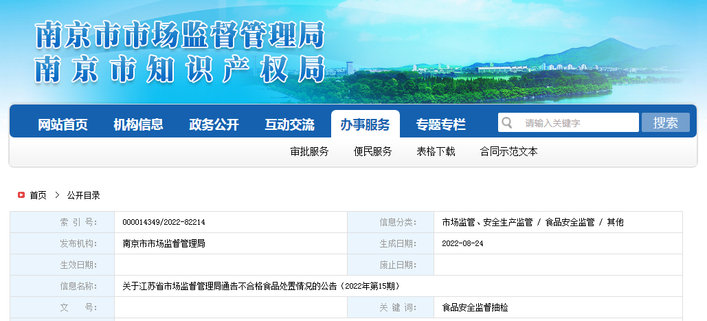Focus the 请输入关键字 search field

coord(568,122)
